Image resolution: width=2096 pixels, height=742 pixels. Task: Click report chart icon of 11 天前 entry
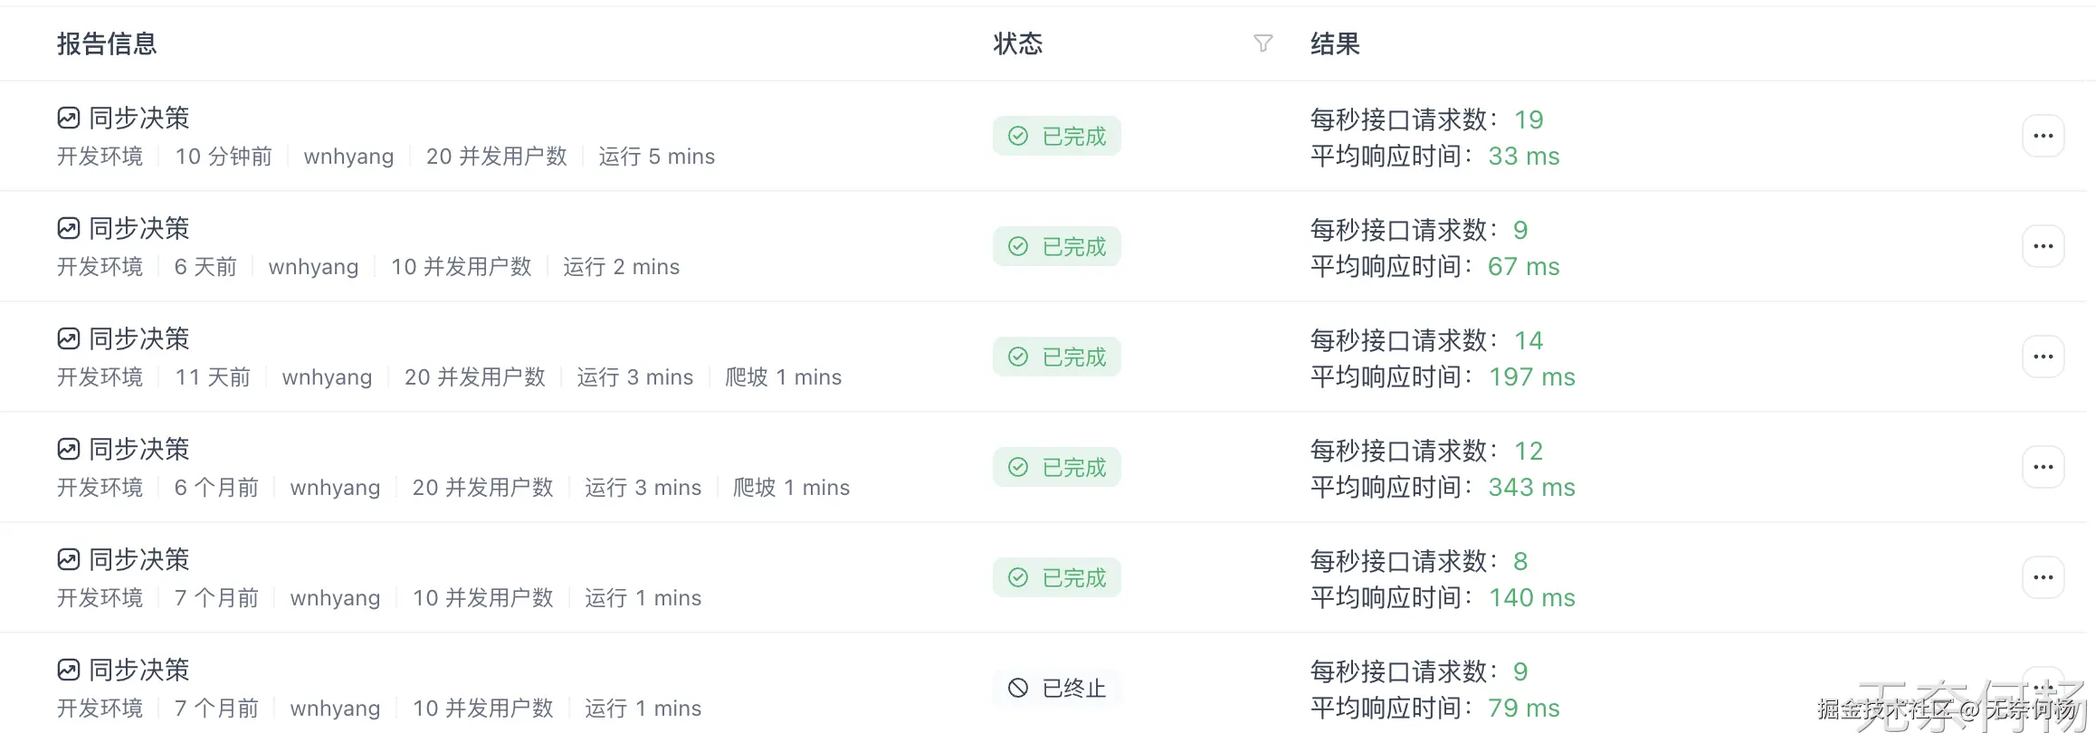(x=69, y=338)
